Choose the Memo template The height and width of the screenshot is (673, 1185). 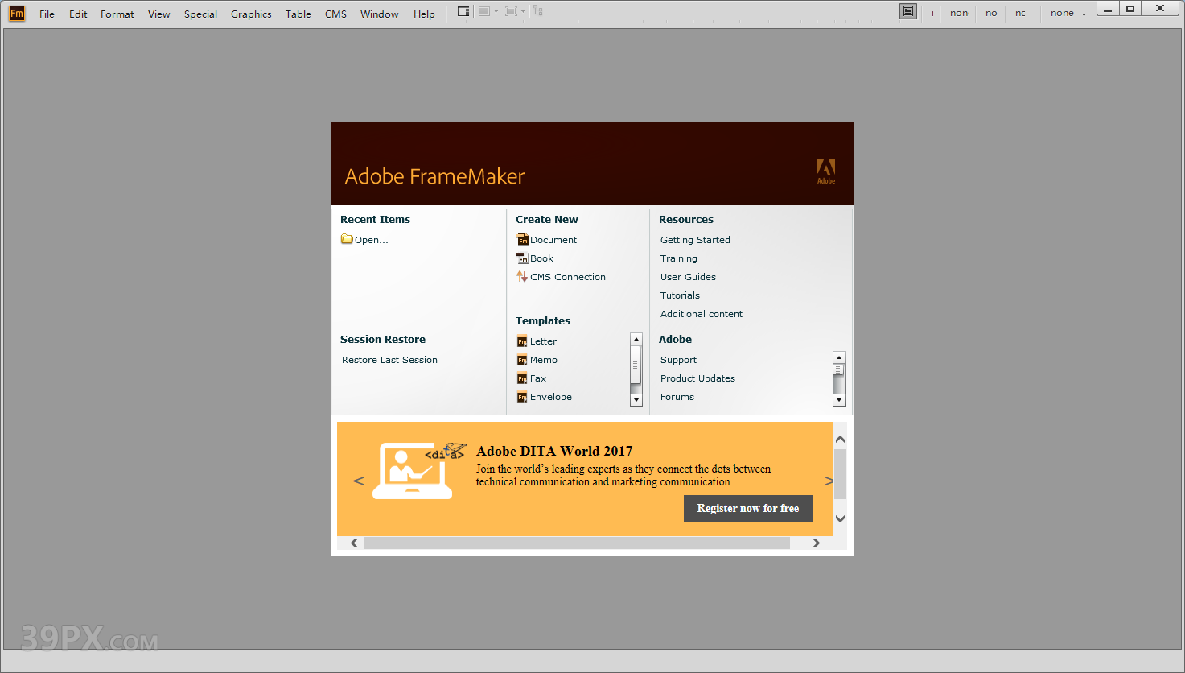coord(544,360)
